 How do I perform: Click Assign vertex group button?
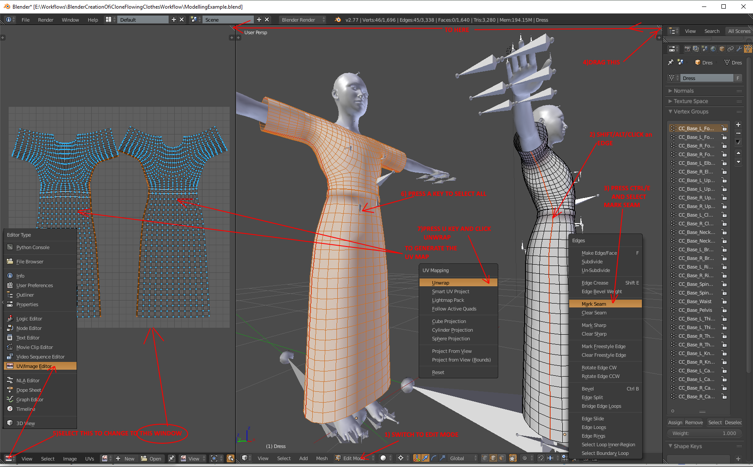point(675,422)
